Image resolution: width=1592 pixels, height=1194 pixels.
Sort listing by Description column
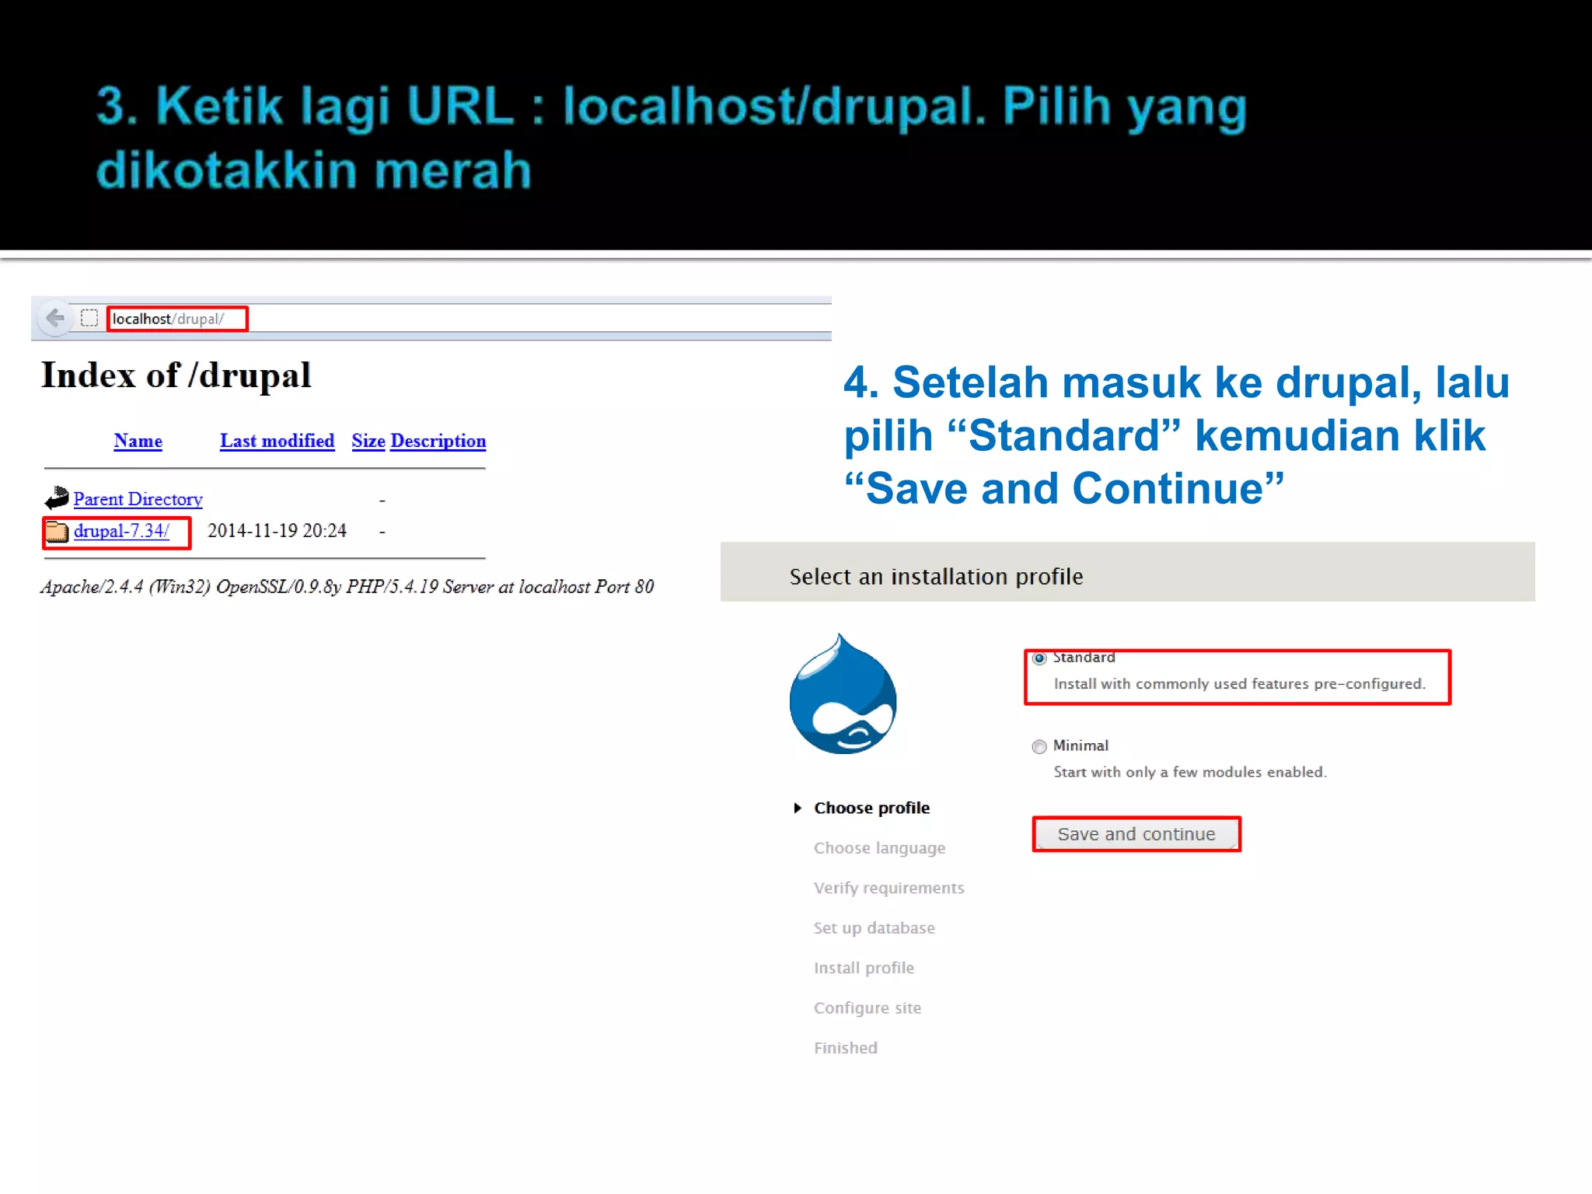(438, 441)
